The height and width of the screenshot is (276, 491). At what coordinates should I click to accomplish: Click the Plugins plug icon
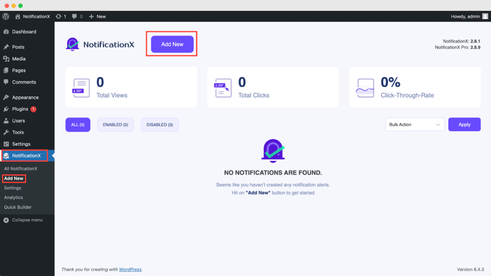click(x=6, y=109)
